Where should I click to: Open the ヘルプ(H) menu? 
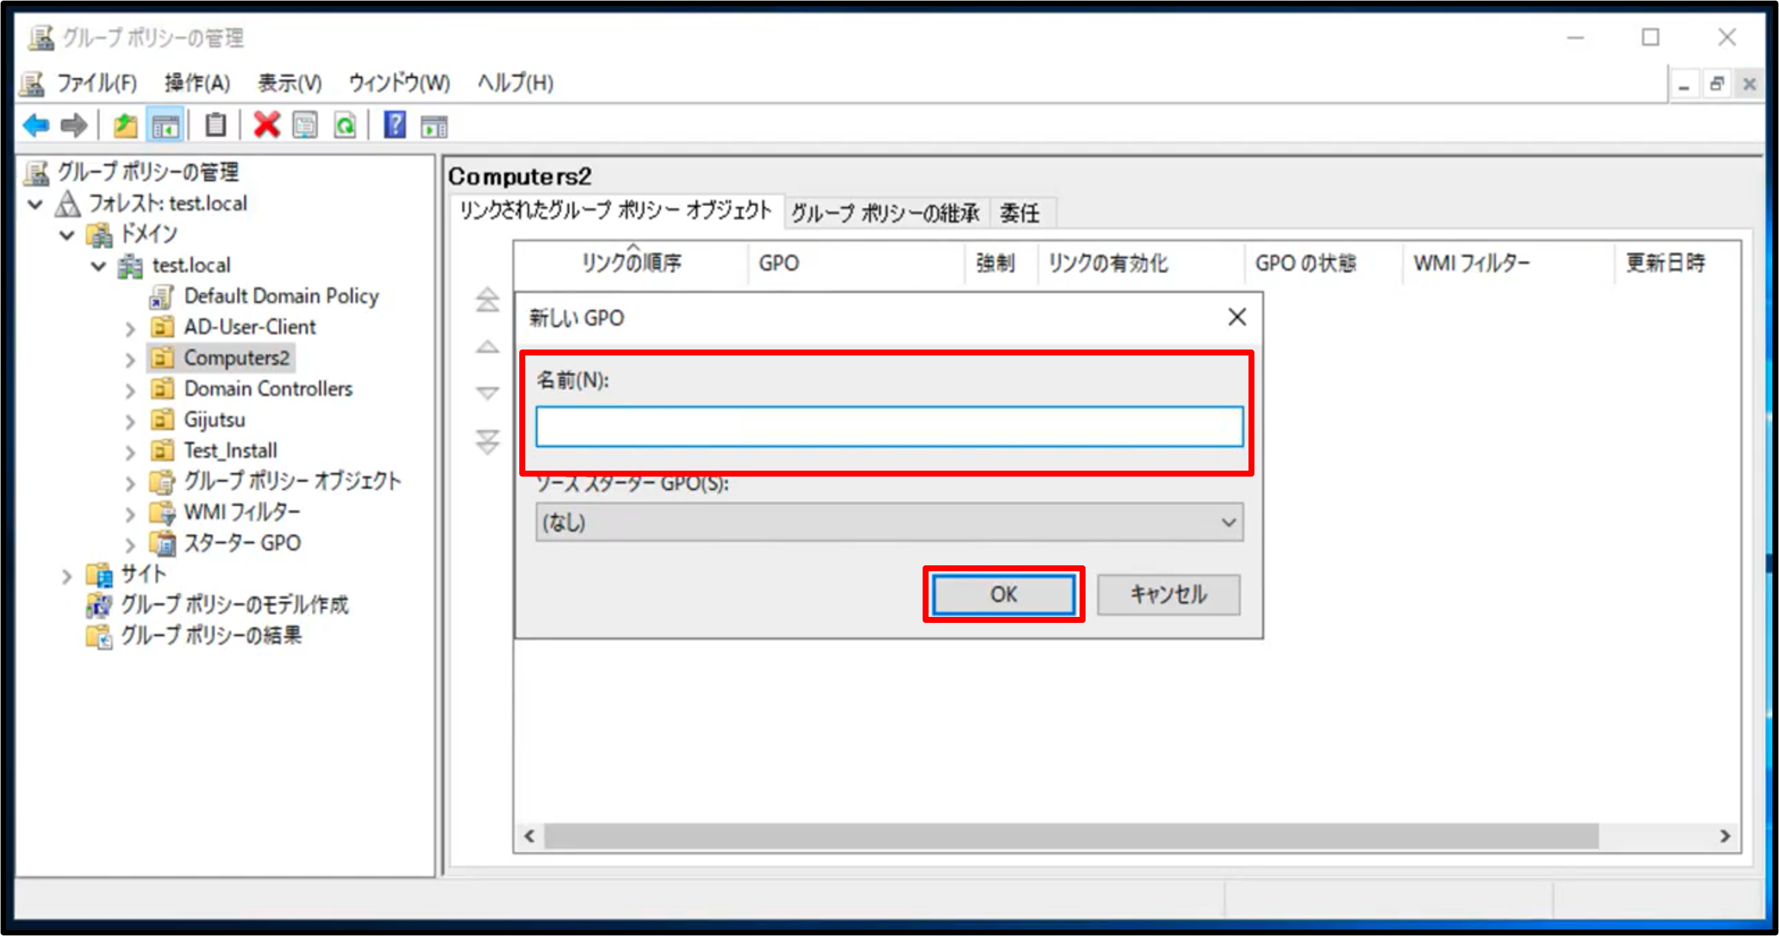coord(516,83)
